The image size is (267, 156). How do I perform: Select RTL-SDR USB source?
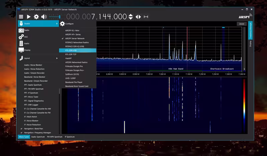click(x=78, y=50)
